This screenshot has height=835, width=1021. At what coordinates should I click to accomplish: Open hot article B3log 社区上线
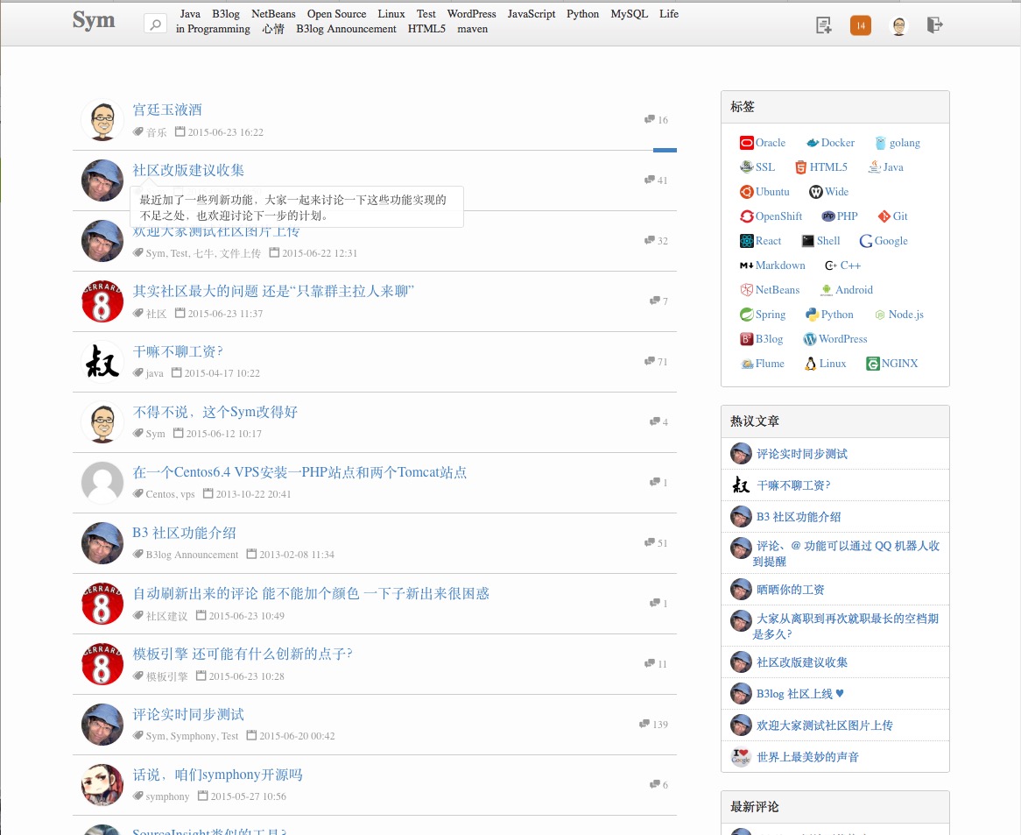click(800, 694)
